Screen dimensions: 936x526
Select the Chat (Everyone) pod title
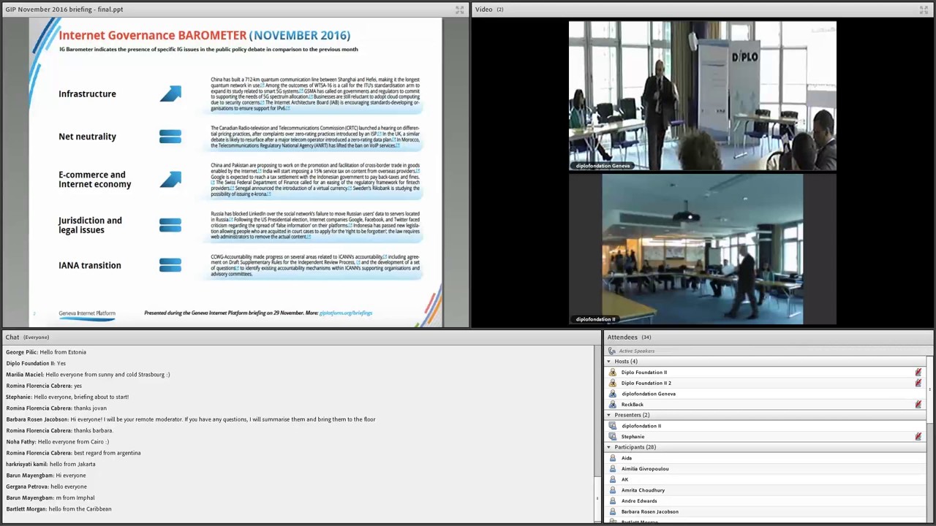point(27,337)
